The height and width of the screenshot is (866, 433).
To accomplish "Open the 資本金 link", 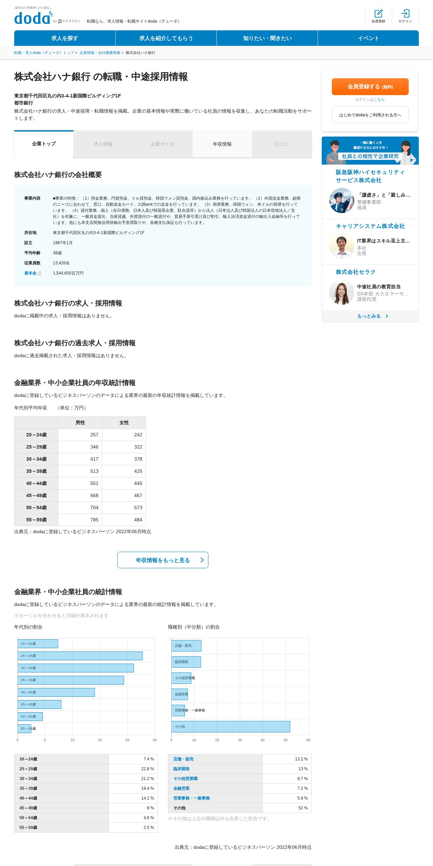I will point(30,273).
